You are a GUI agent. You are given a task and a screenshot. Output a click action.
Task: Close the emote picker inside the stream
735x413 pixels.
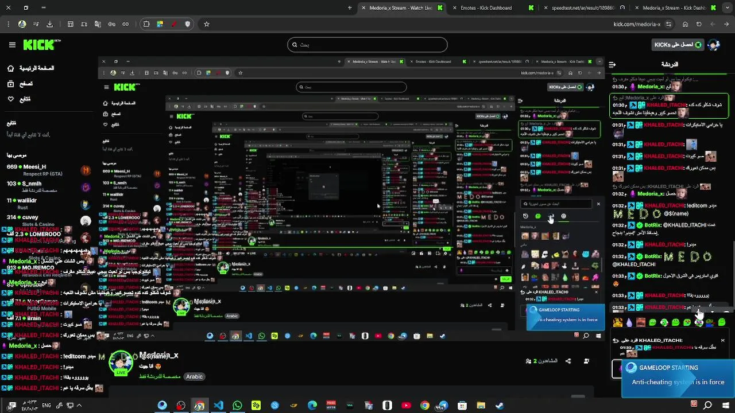598,204
